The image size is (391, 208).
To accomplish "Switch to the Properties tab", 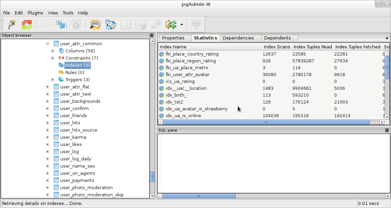I will (173, 38).
